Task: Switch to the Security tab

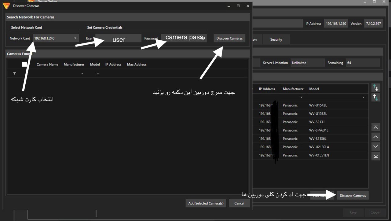Action: 276,39
